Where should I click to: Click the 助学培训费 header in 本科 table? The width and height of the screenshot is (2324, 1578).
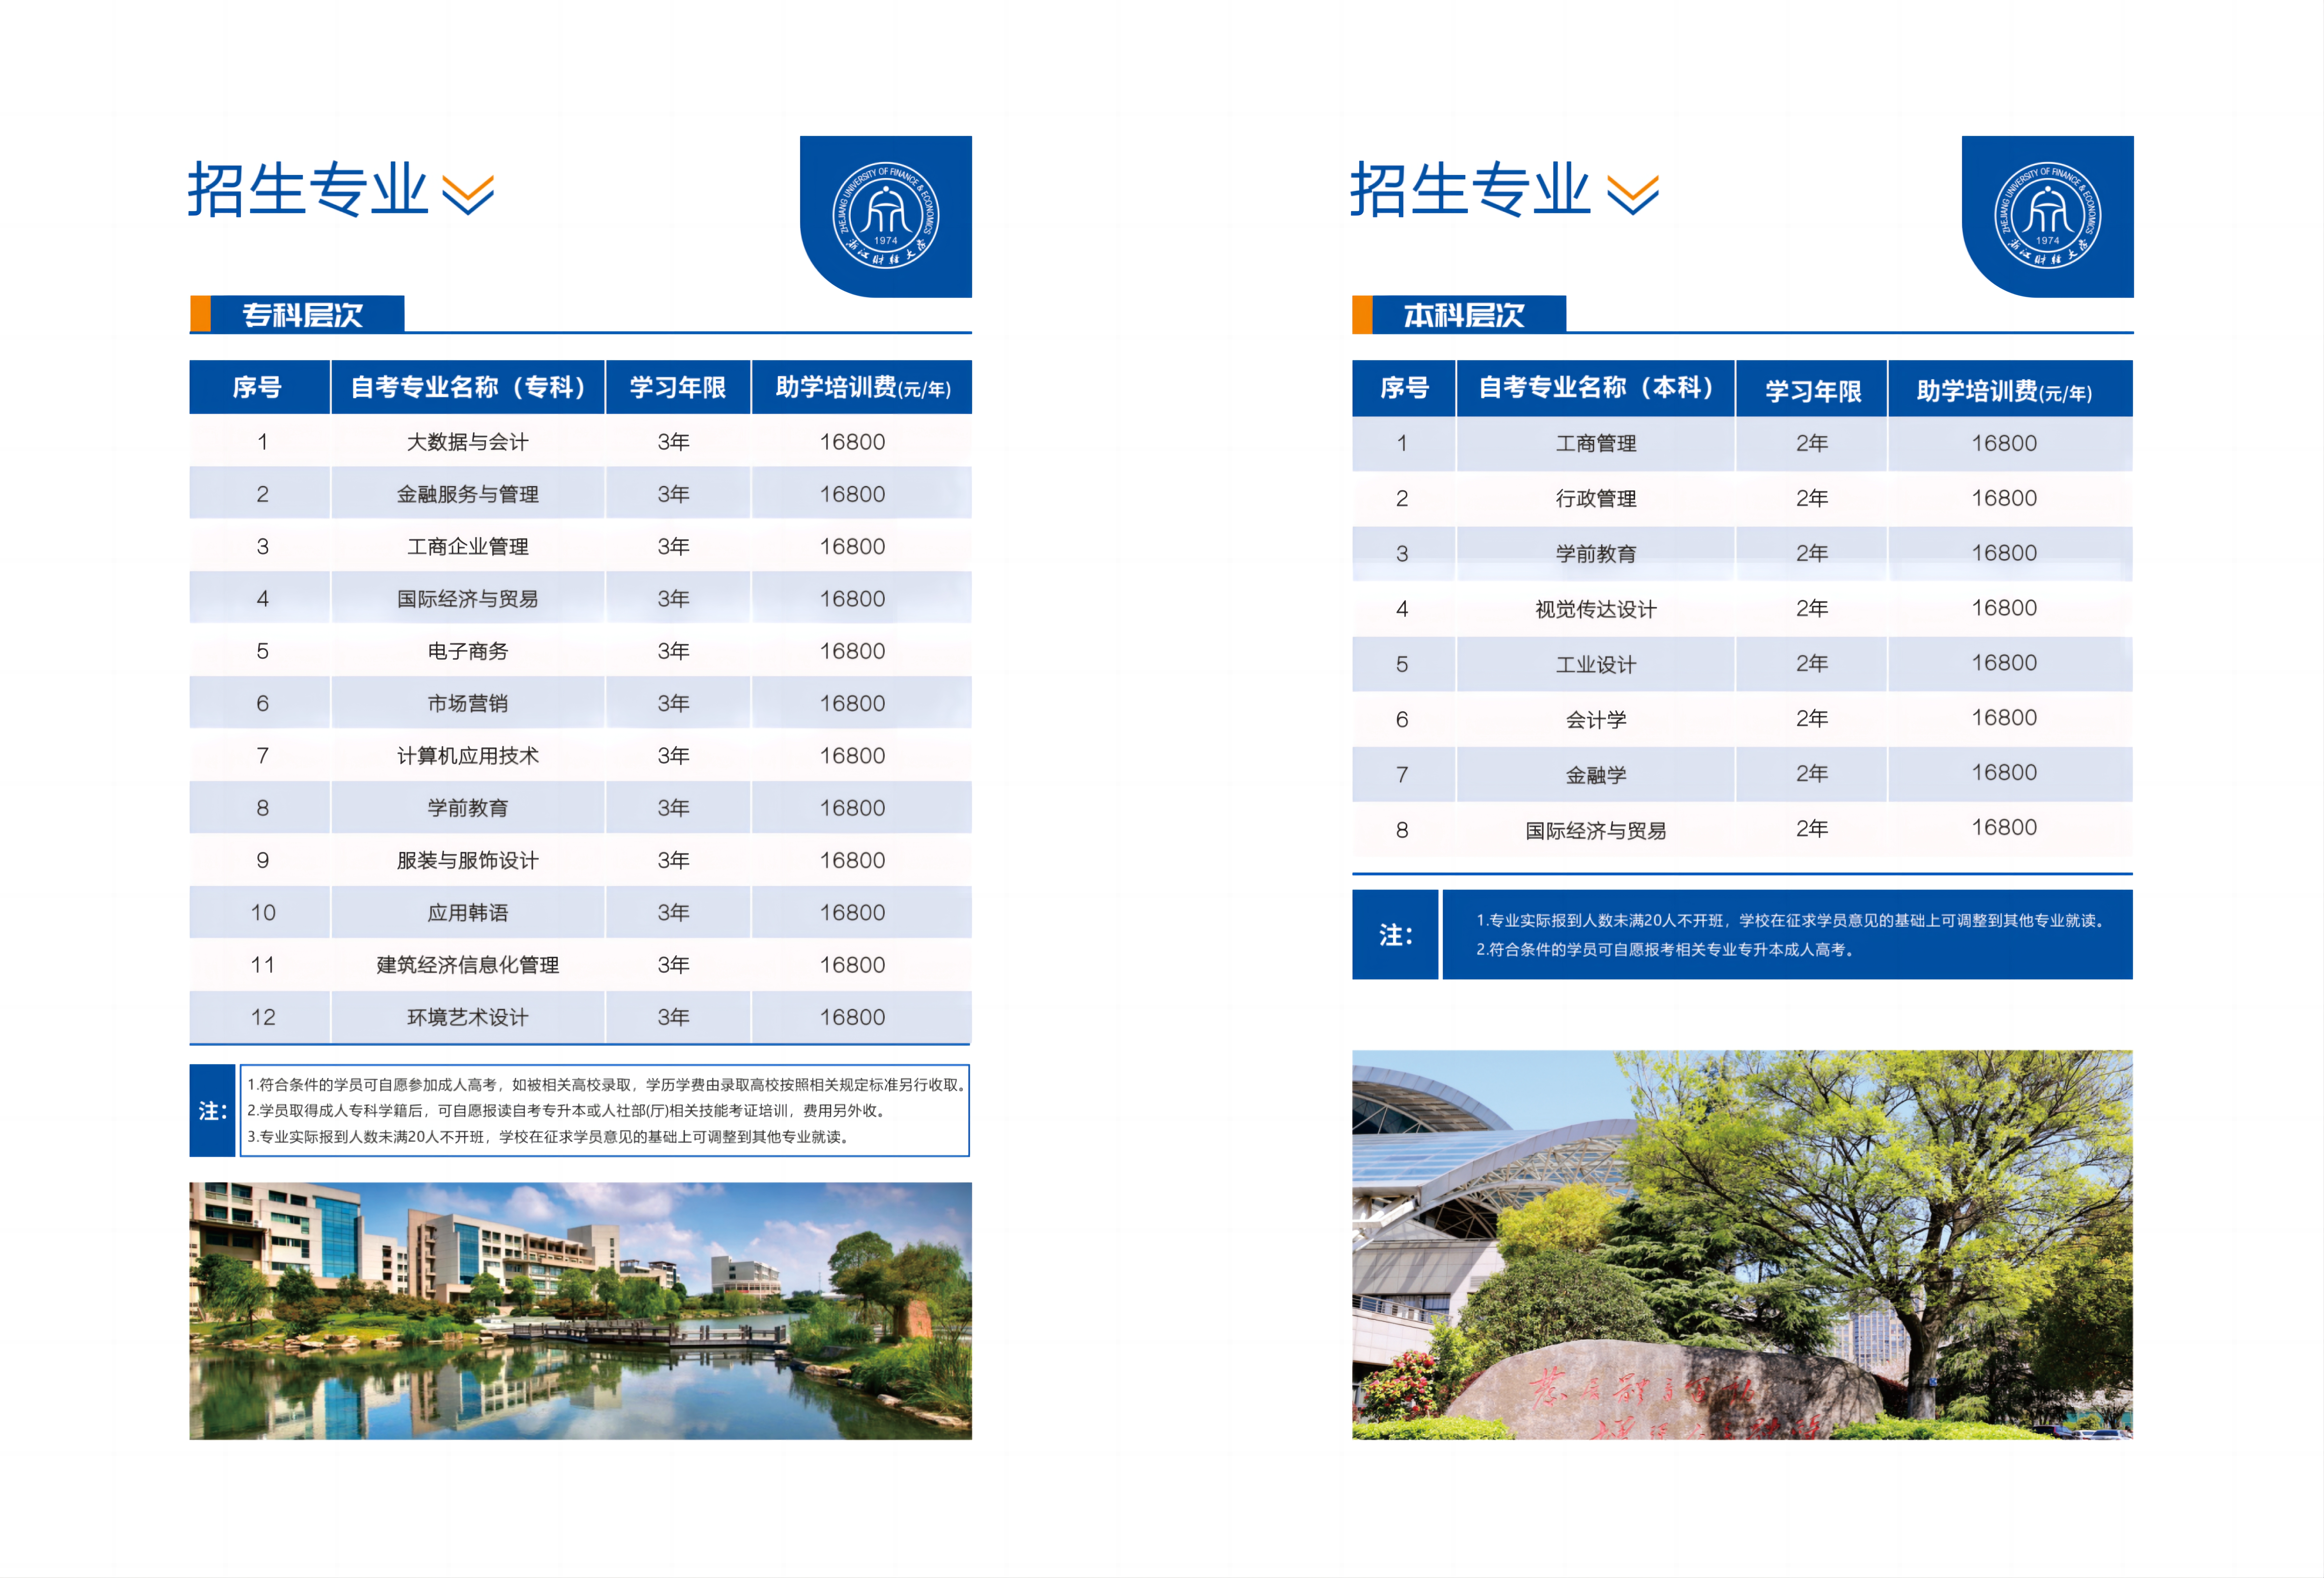(x=2004, y=390)
